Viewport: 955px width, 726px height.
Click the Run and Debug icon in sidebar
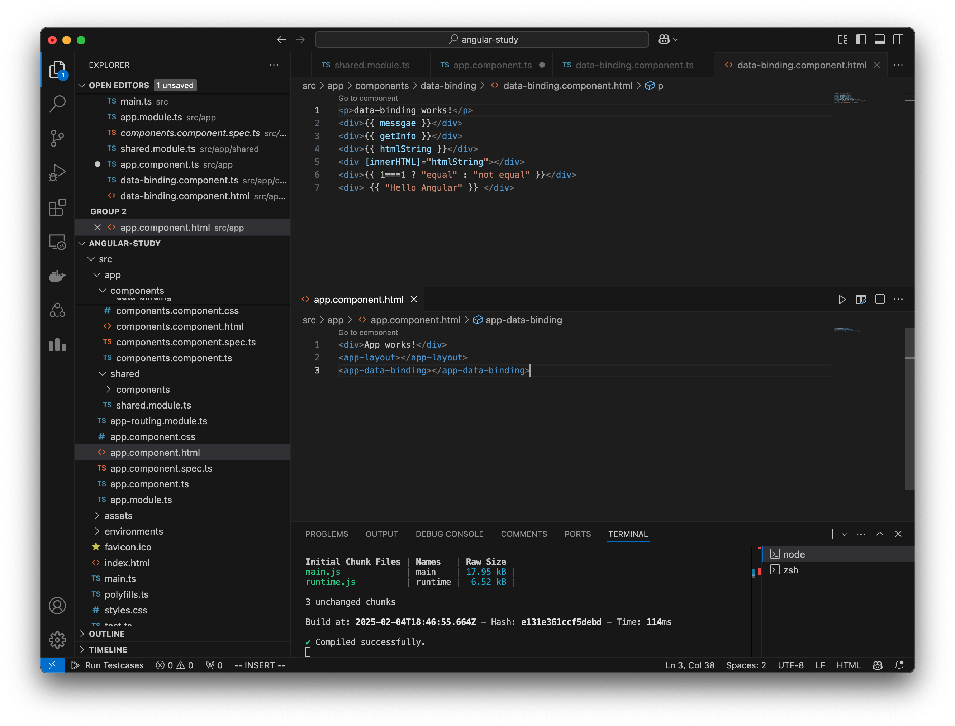click(59, 171)
